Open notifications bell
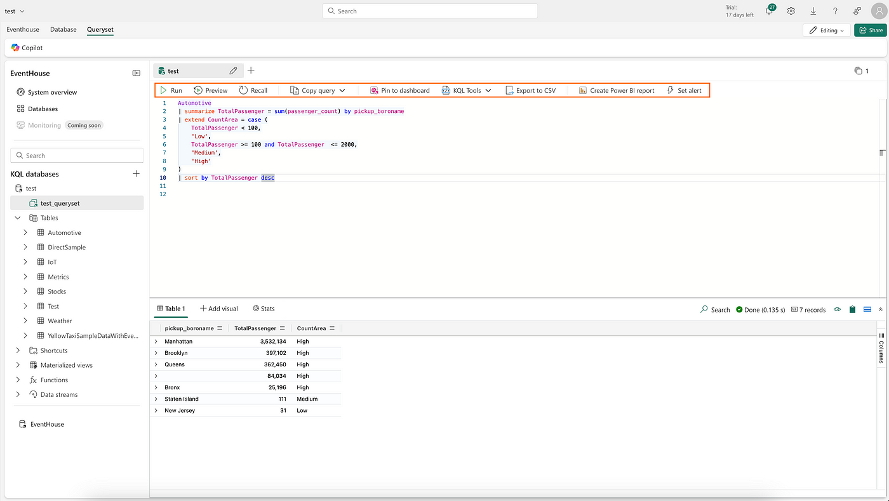This screenshot has height=501, width=889. click(769, 11)
